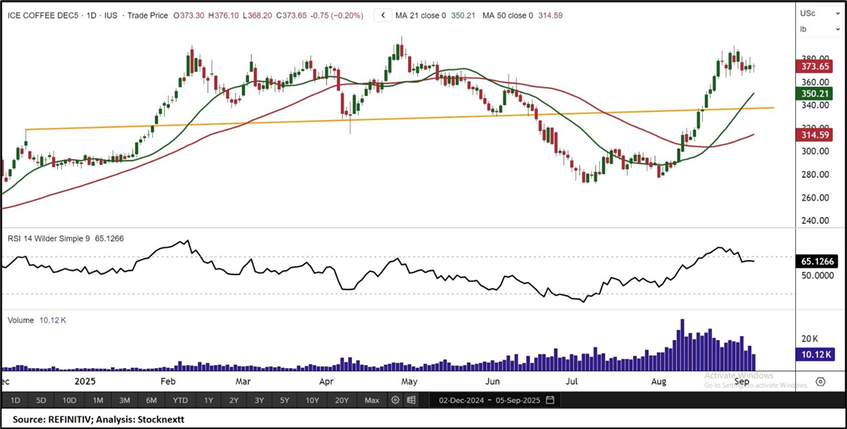Click end date 05-Sep-2025 field
Viewport: 847px width, 429px height.
[520, 400]
